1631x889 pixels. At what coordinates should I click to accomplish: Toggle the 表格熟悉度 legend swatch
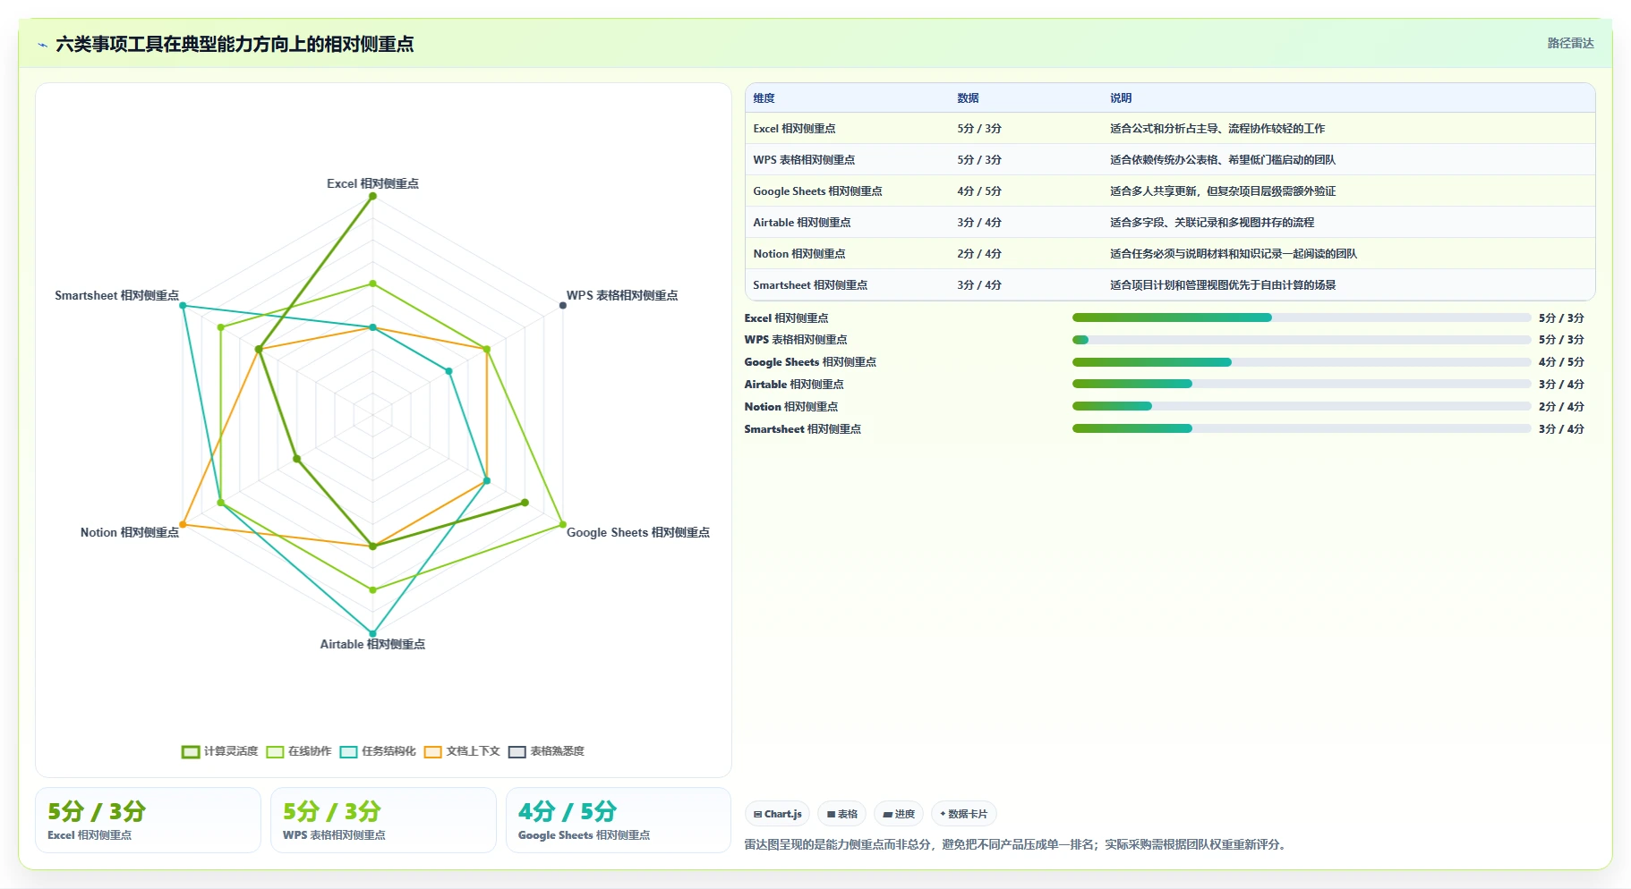[517, 751]
